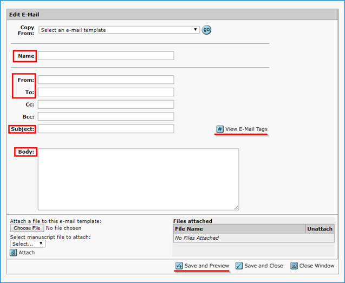This screenshot has height=283, width=345.
Task: Grab the Body textarea resize handle
Action: [236, 207]
